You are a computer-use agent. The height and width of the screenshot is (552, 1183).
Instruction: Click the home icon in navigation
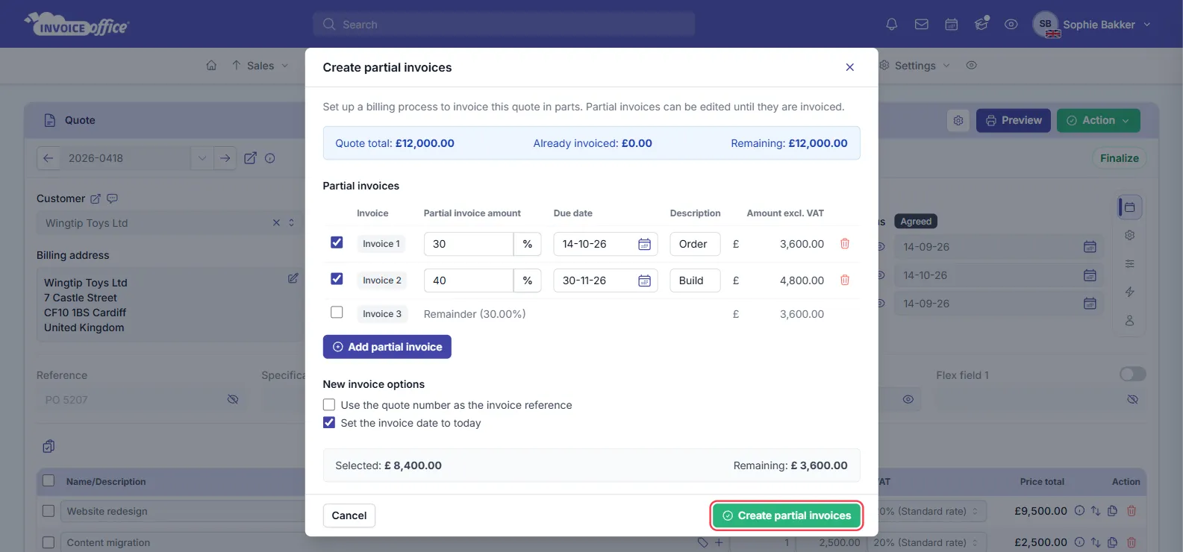211,66
